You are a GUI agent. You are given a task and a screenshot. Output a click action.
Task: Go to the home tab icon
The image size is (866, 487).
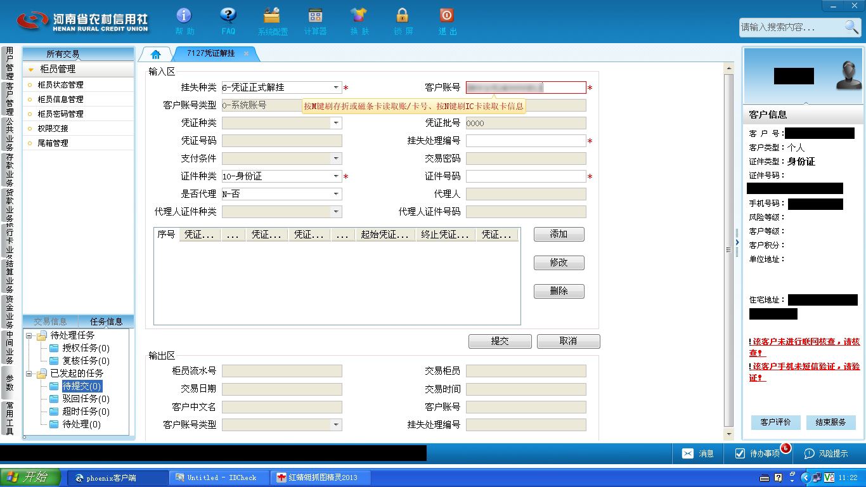[x=155, y=55]
